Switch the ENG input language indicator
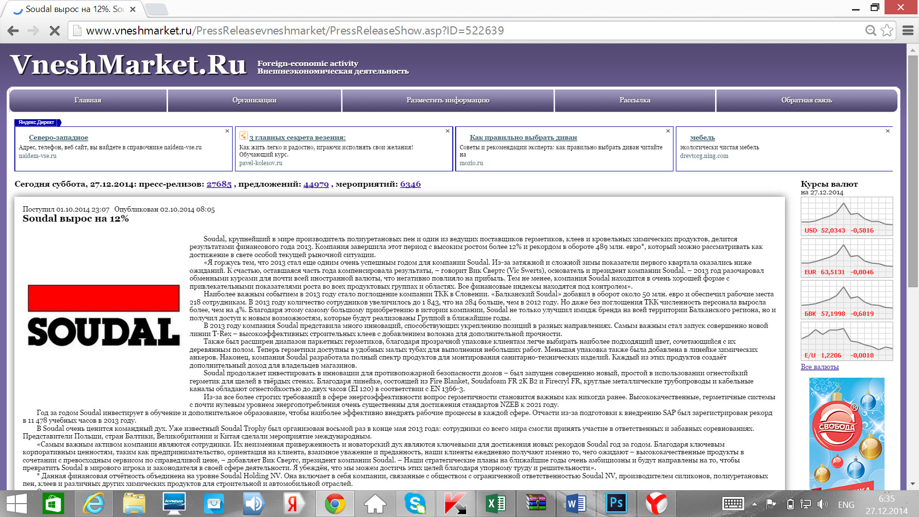Image resolution: width=919 pixels, height=517 pixels. (x=846, y=505)
